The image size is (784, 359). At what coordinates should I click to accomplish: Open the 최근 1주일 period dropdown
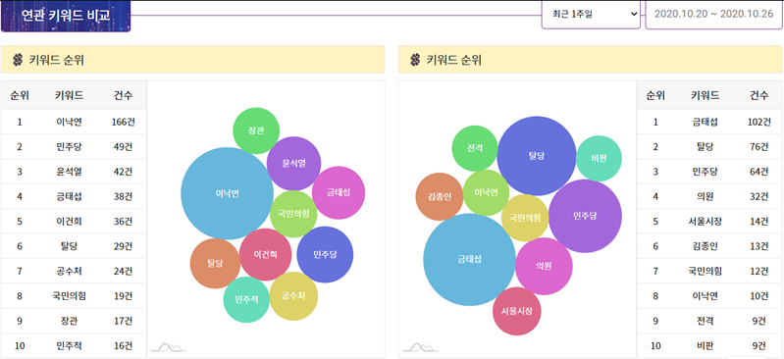coord(591,14)
